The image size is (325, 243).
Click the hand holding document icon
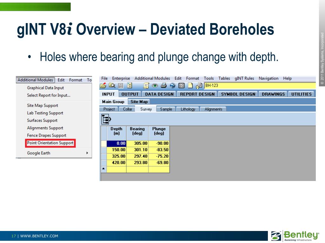199,85
